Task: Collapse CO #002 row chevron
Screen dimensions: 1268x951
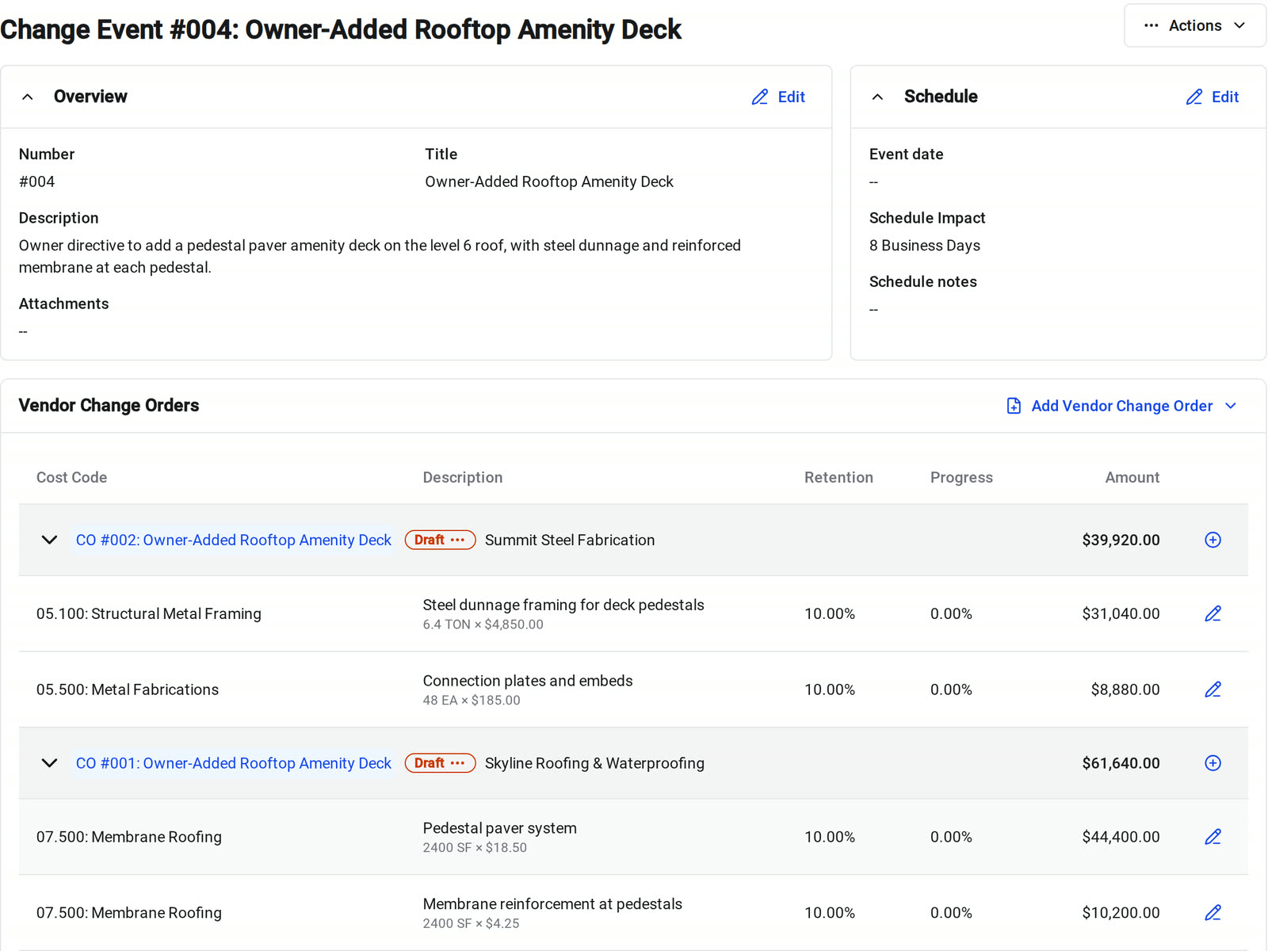Action: tap(49, 540)
